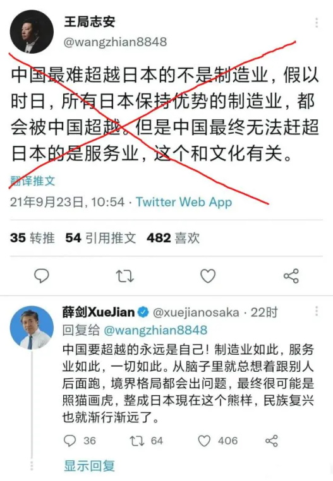The image size is (333, 481).
Task: Open 薛剑XueJian's profile avatar
Action: tap(32, 328)
